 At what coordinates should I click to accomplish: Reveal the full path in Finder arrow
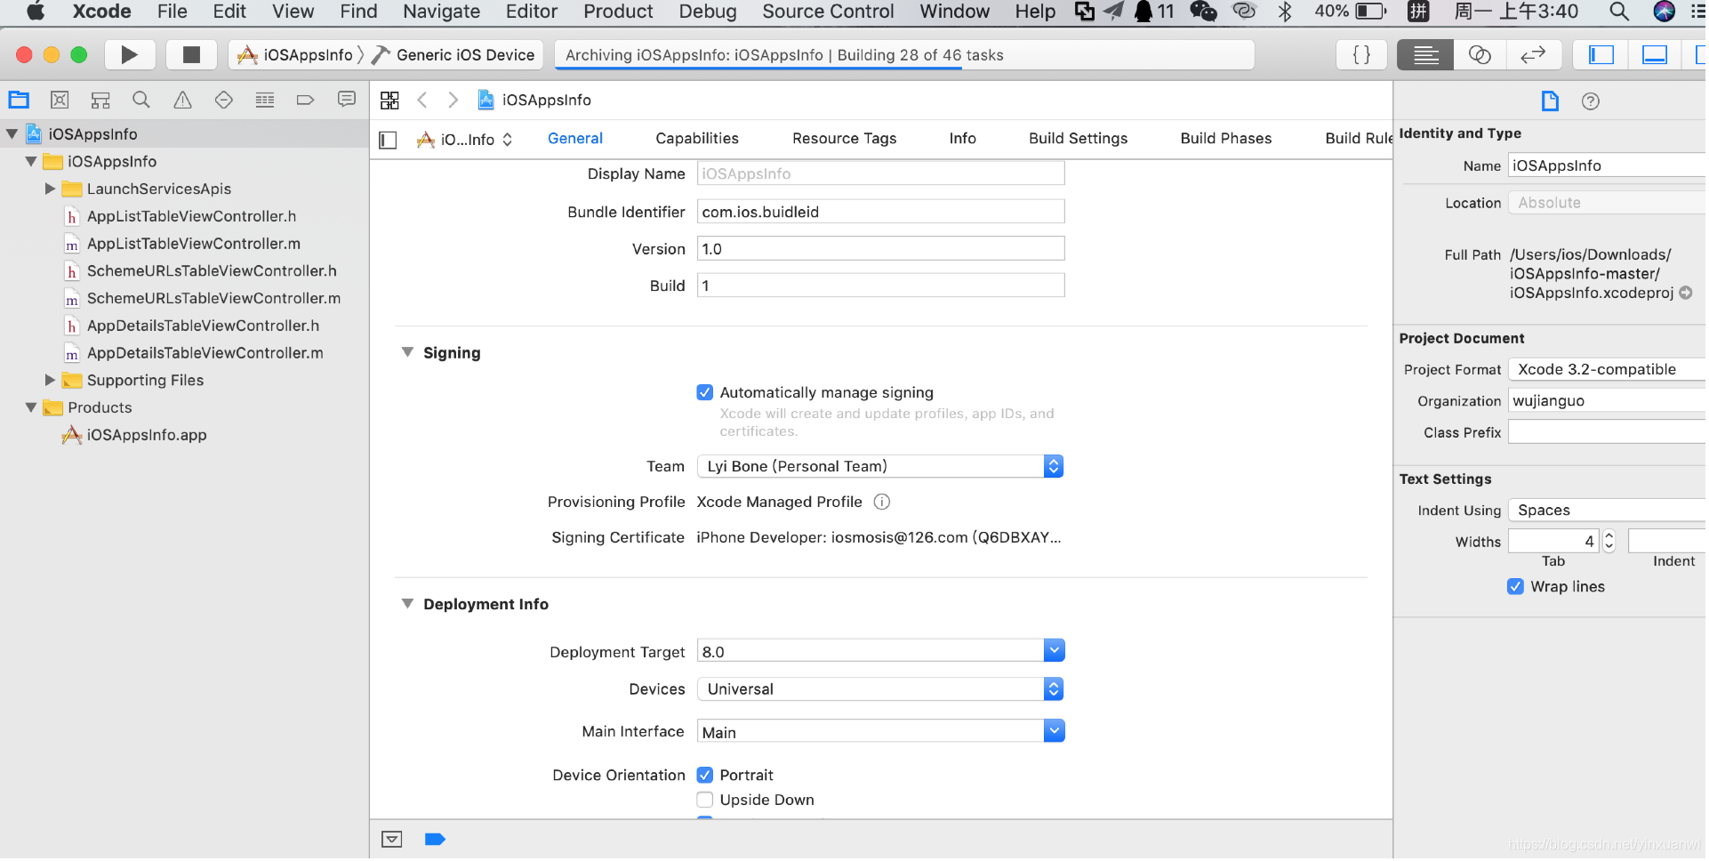point(1686,293)
